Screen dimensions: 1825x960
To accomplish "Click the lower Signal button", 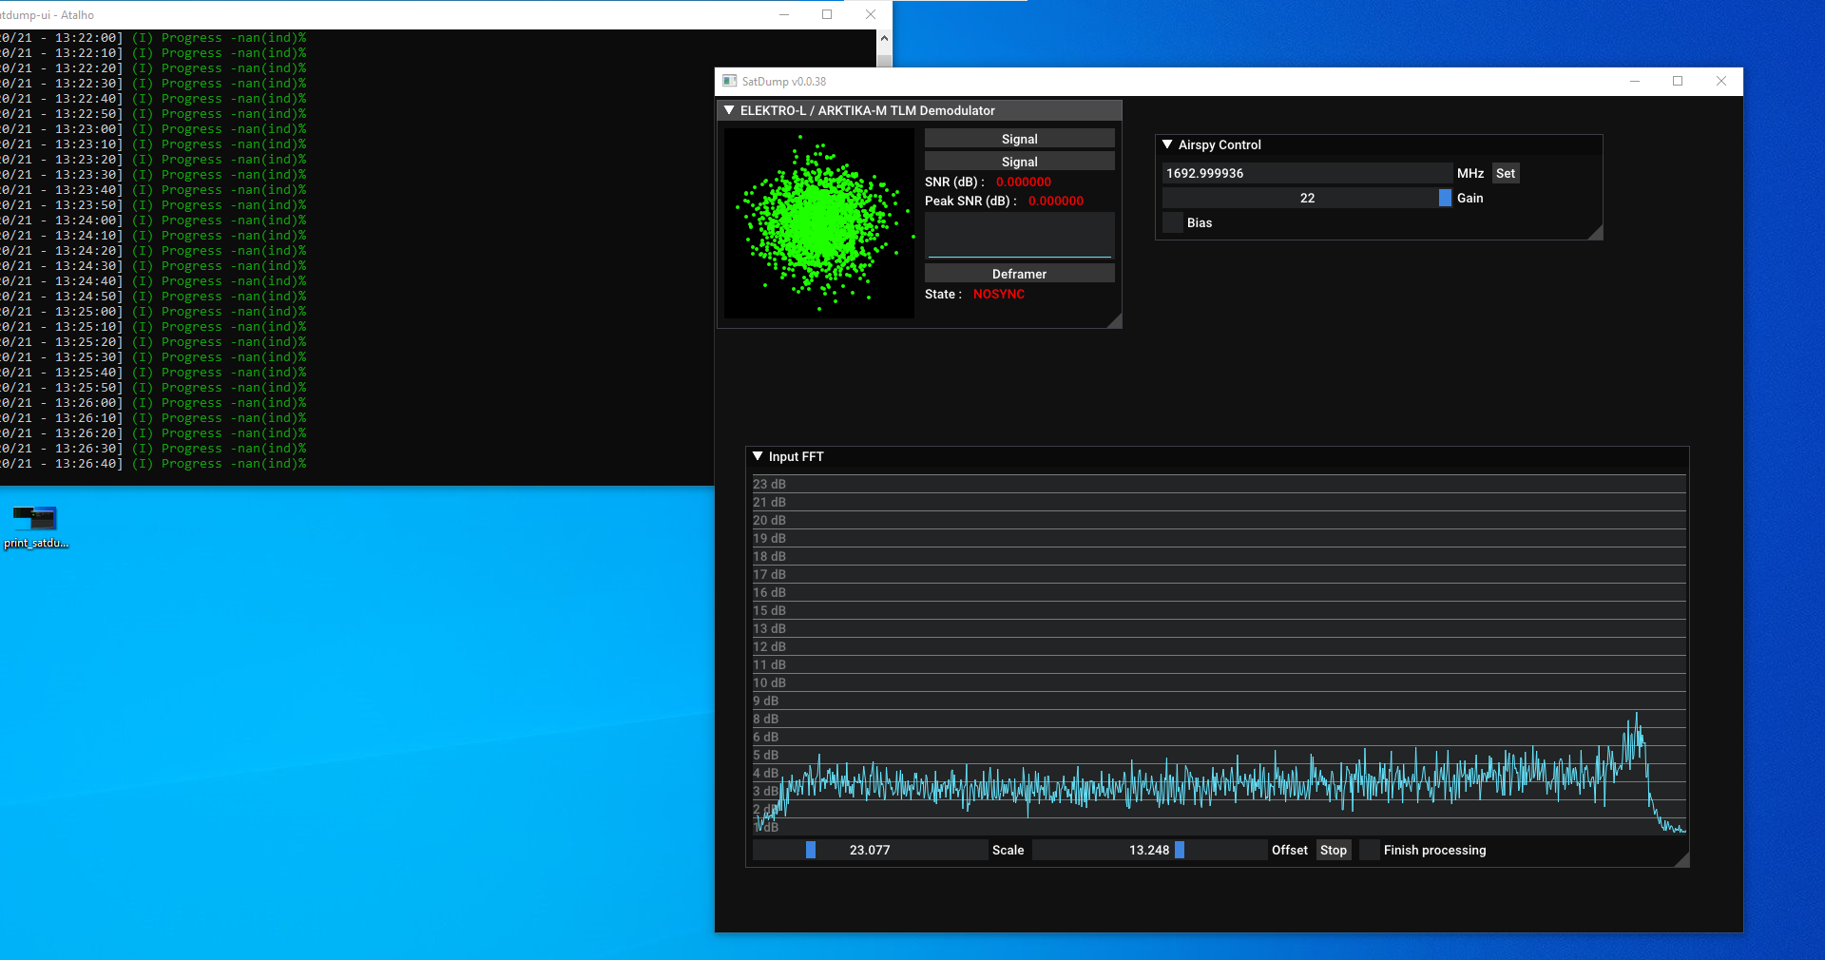I will (1018, 162).
